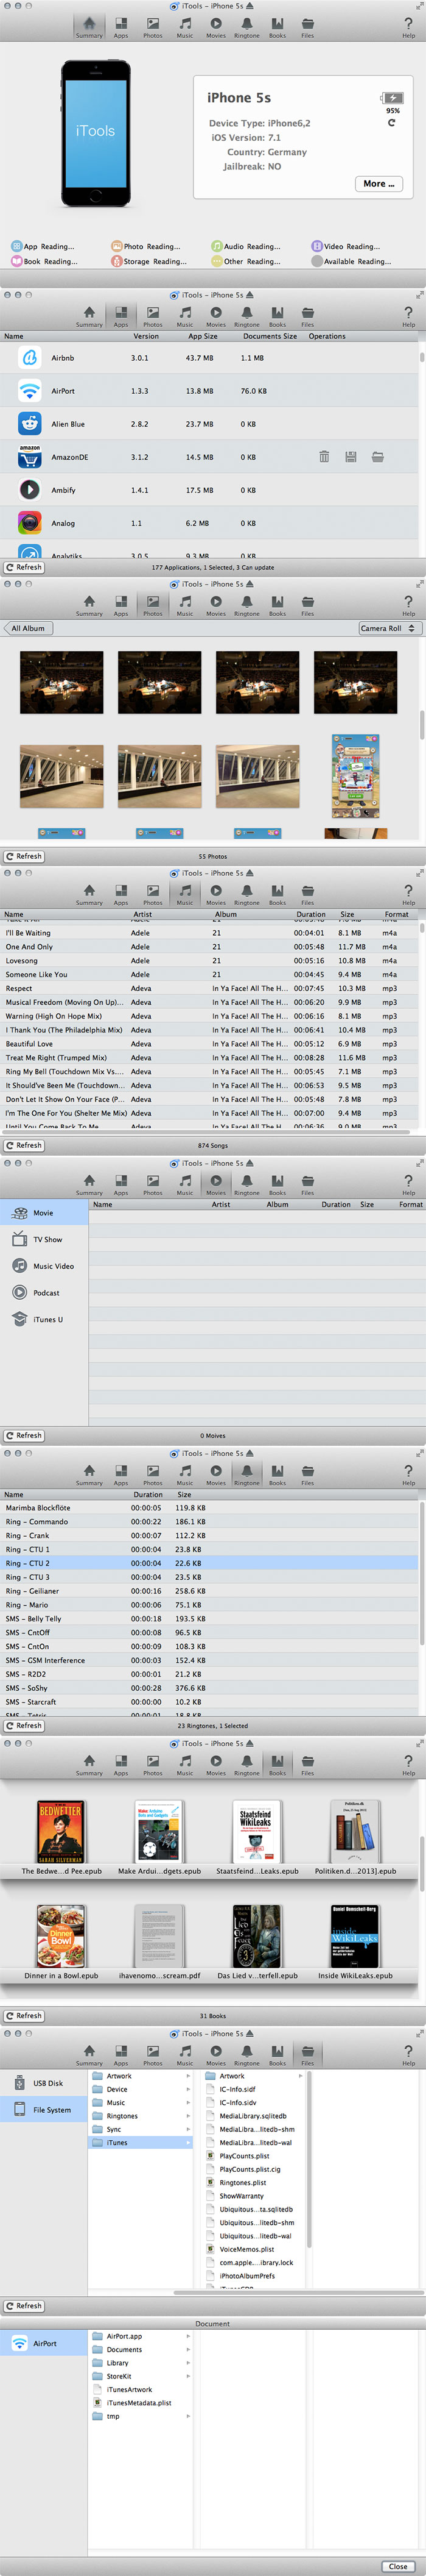
Task: Select the Ambify app icon
Action: [30, 490]
